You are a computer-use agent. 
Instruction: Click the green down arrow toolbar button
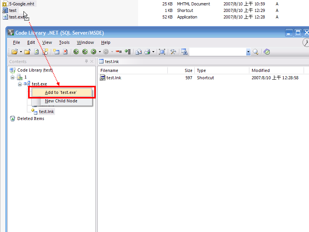(x=85, y=52)
